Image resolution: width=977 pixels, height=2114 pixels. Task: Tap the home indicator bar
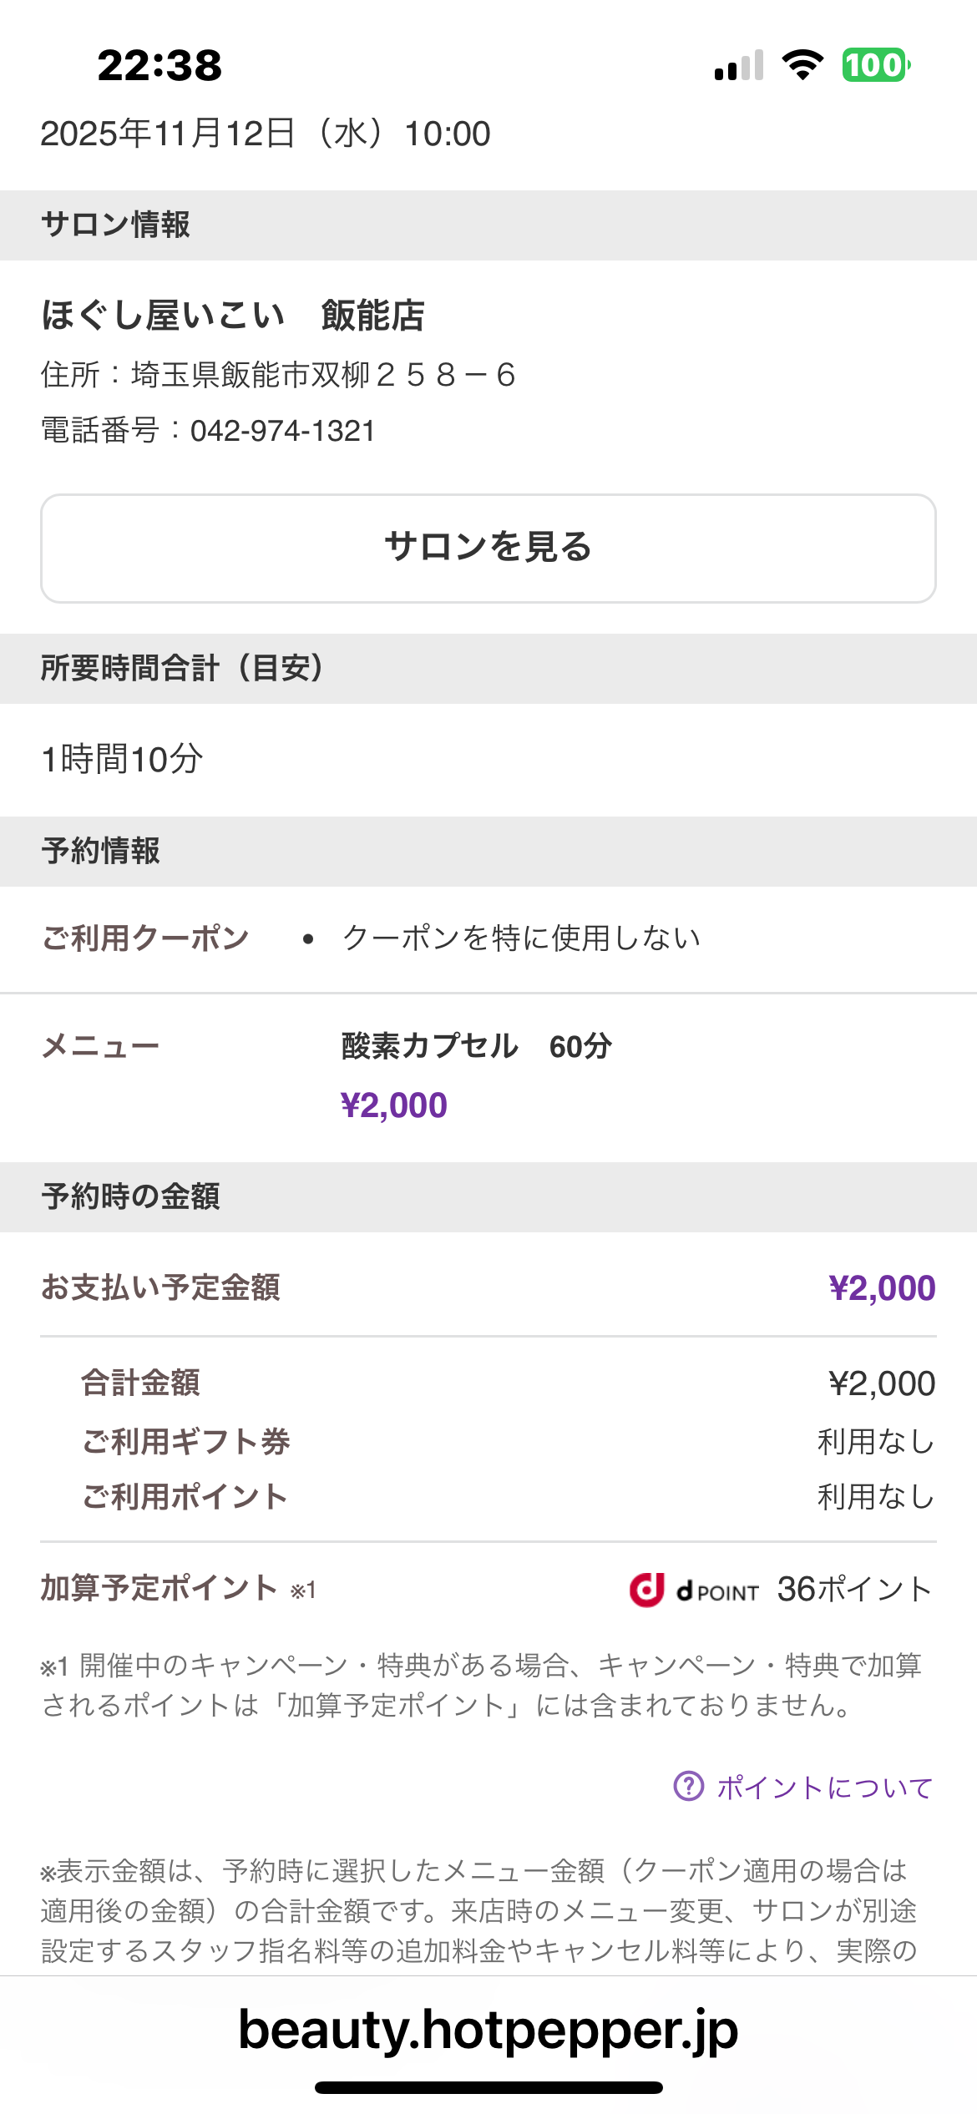pyautogui.click(x=488, y=2088)
